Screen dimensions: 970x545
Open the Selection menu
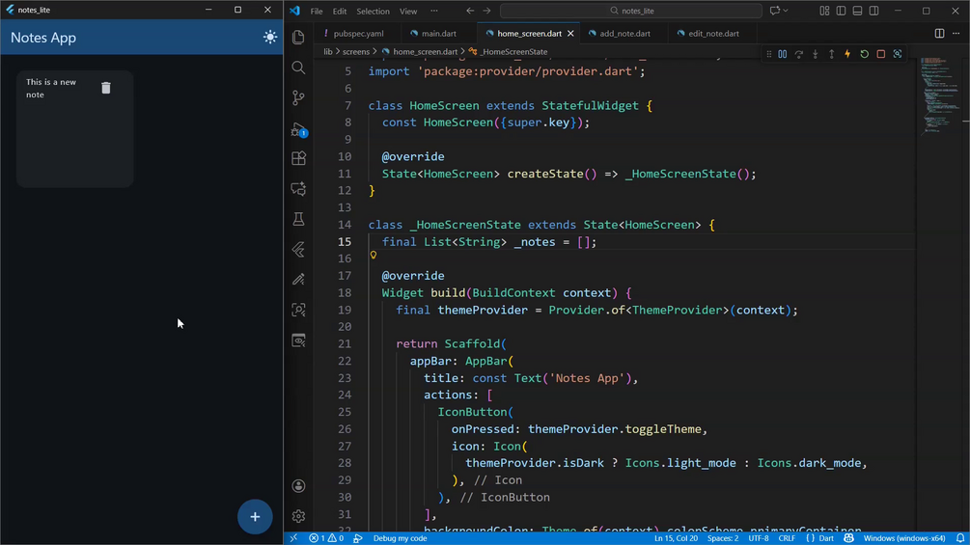point(373,12)
